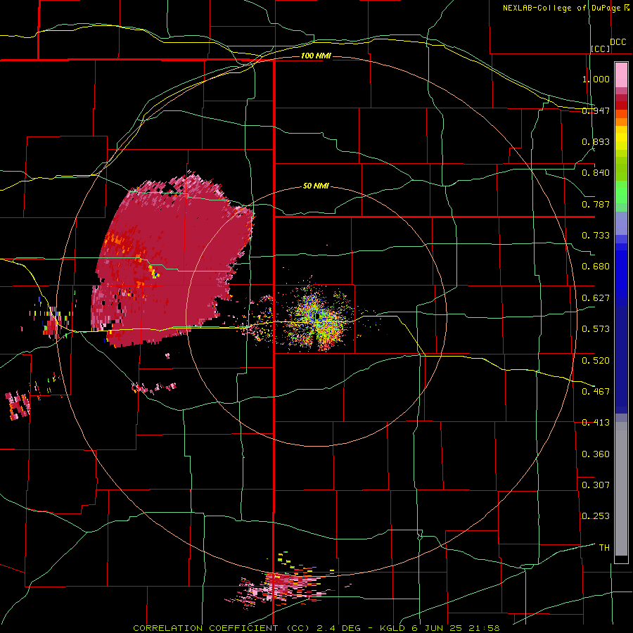Click the 0.840 scale value
The image size is (633, 633).
point(596,173)
